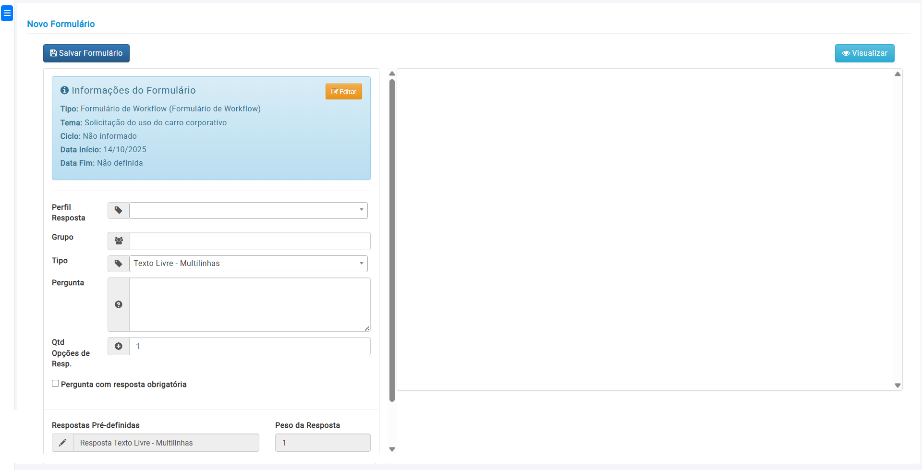
Task: Click the preview panel scroll up arrow
Action: pos(898,74)
